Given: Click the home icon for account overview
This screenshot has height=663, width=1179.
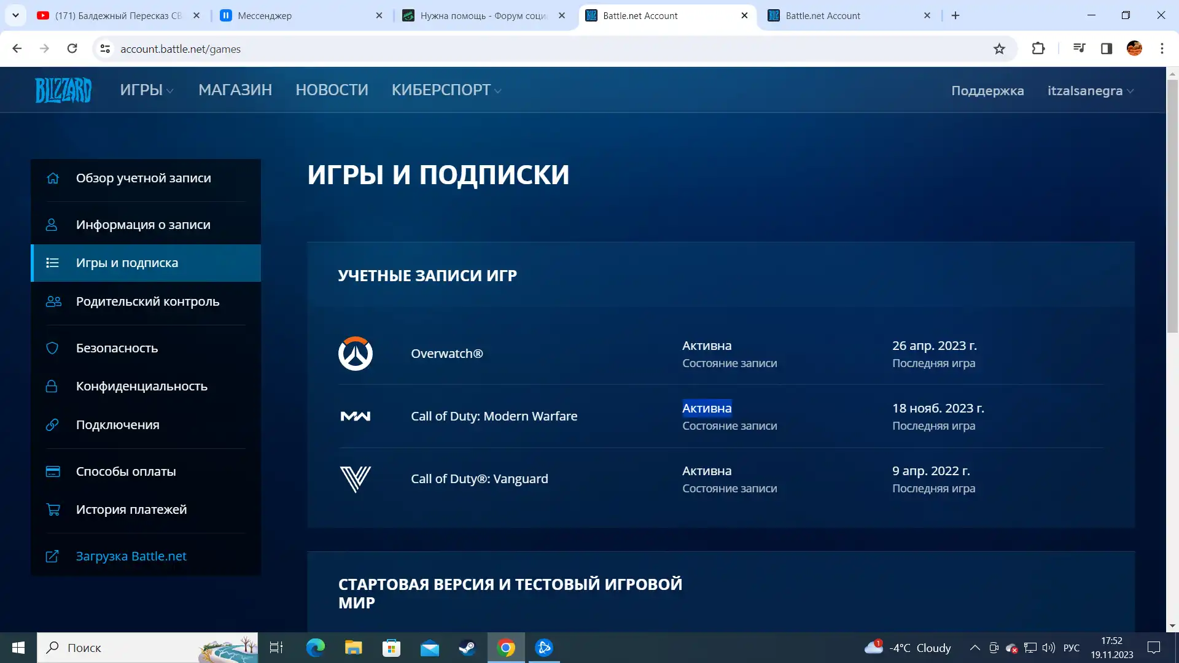Looking at the screenshot, I should pos(53,178).
